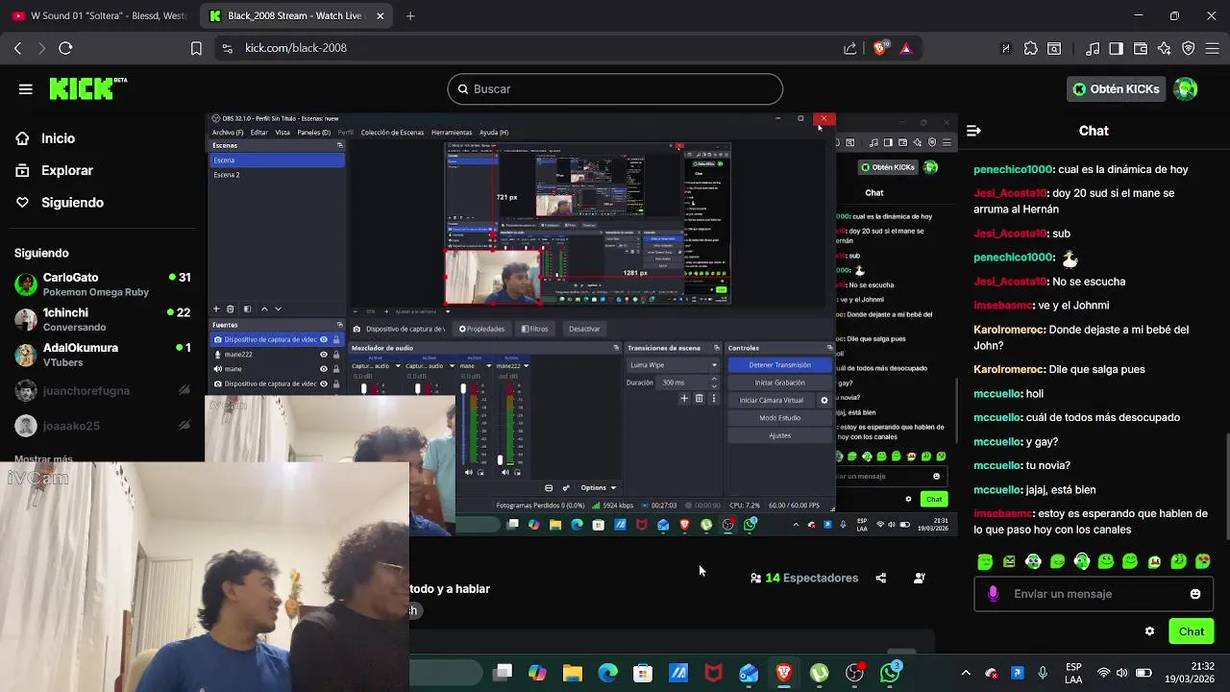Open Brave VPN shield icon

(1189, 48)
